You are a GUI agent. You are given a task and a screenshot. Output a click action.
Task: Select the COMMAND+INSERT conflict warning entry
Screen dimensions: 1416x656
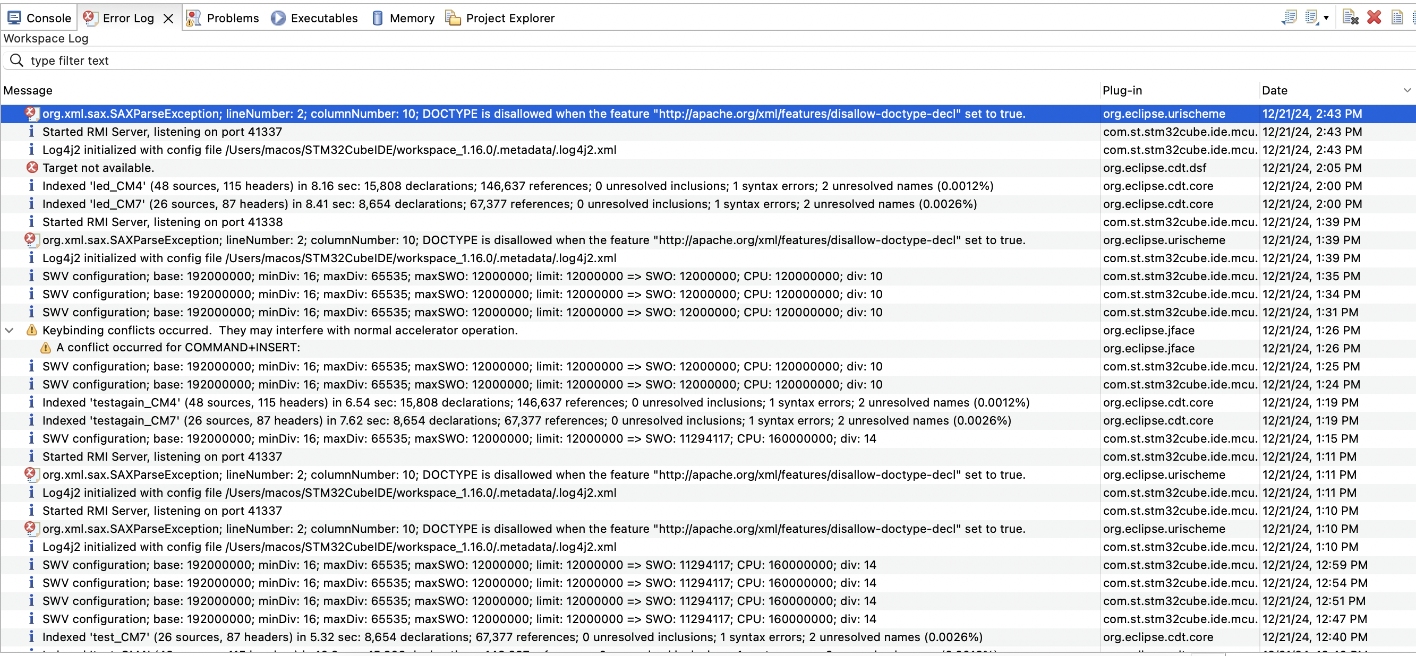178,348
